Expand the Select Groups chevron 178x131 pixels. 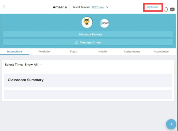click(x=107, y=7)
